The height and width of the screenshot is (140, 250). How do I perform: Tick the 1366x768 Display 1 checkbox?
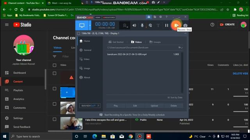79,33
